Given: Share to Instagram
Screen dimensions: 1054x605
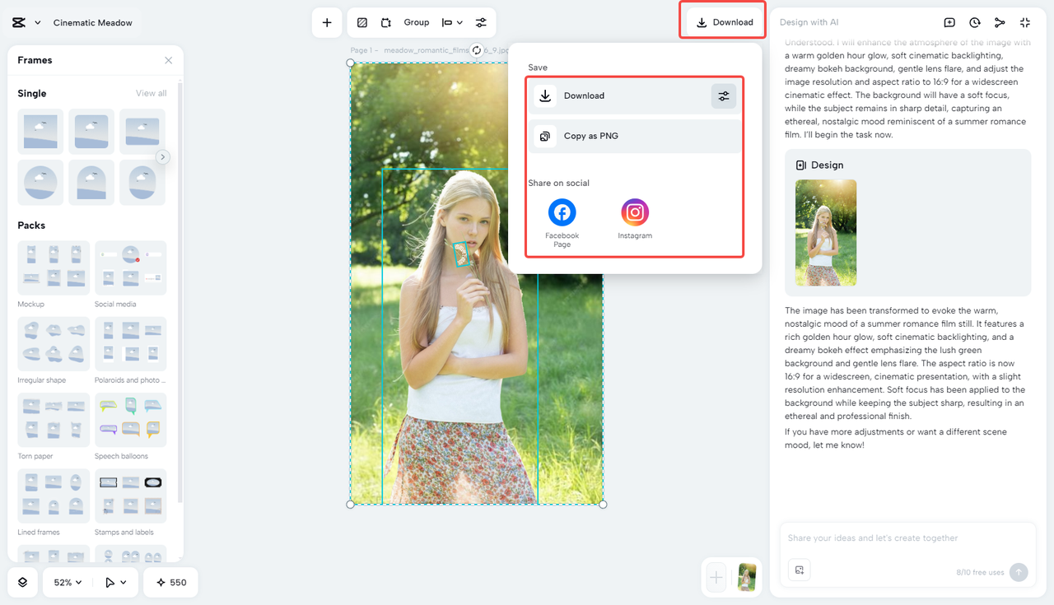Looking at the screenshot, I should point(635,219).
